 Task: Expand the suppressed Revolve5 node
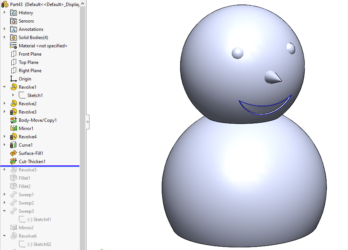point(5,170)
